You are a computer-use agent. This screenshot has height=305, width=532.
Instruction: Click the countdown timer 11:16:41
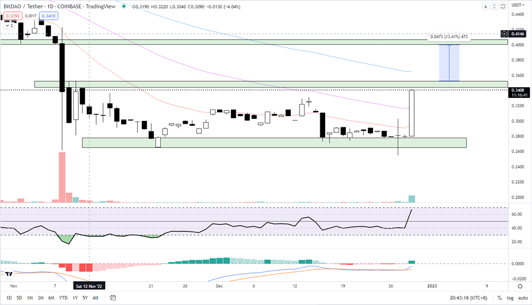coord(519,95)
